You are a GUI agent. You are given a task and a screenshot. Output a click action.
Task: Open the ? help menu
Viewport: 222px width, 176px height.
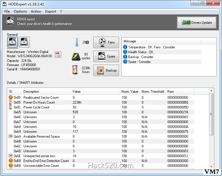point(61,11)
